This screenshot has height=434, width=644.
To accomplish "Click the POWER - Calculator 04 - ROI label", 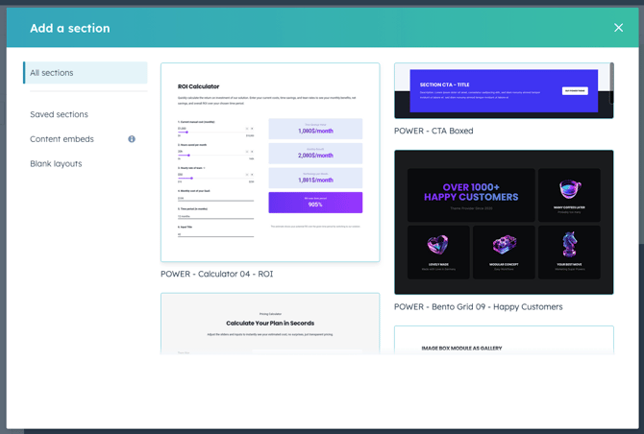I will 216,275.
